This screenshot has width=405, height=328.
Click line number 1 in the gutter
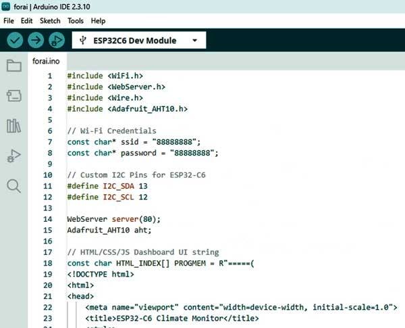(50, 76)
